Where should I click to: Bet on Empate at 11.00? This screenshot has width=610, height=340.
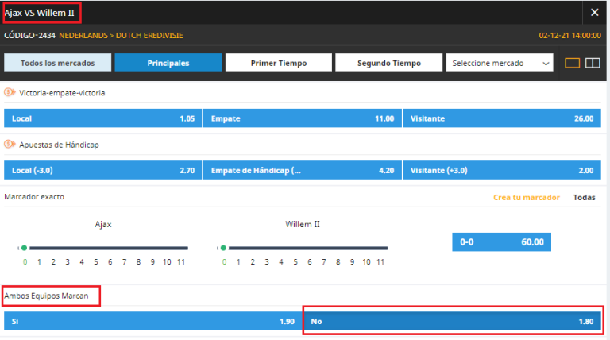(303, 118)
